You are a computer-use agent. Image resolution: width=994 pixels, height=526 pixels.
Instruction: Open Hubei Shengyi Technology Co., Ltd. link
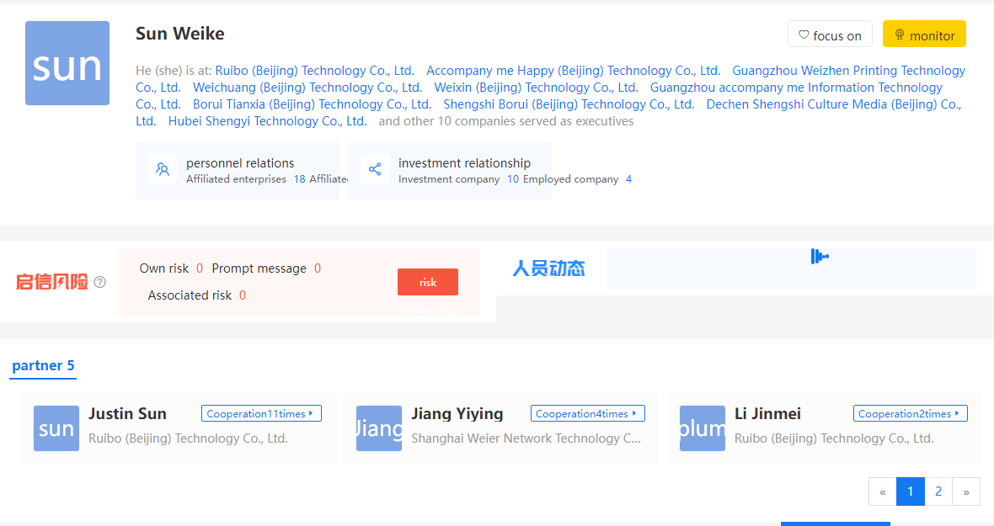[x=268, y=121]
